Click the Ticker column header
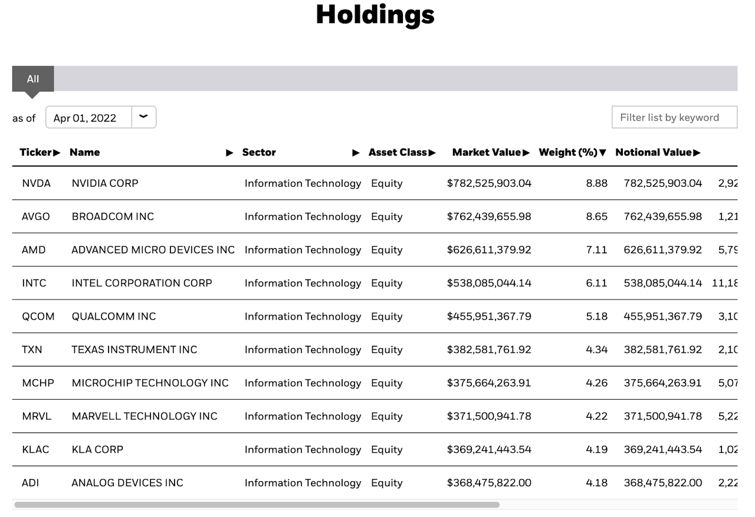The height and width of the screenshot is (517, 755). (36, 152)
